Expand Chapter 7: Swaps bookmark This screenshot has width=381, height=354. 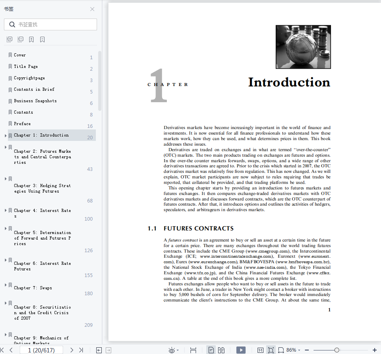pyautogui.click(x=6, y=285)
